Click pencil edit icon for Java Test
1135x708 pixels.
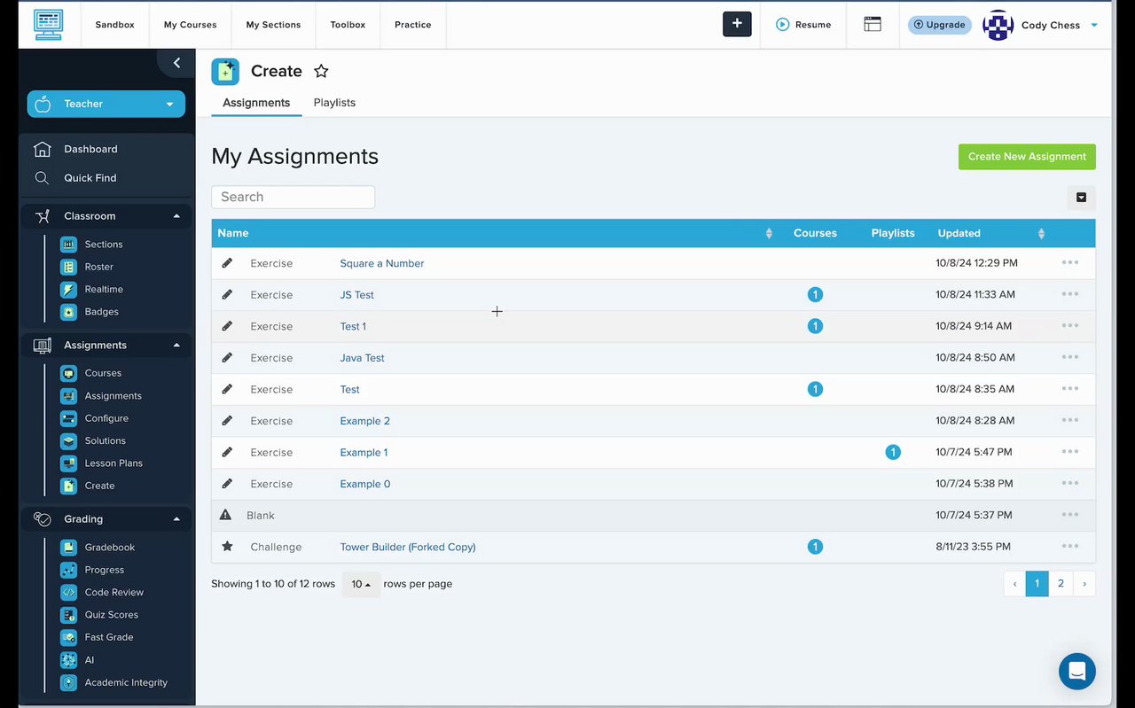click(x=227, y=357)
